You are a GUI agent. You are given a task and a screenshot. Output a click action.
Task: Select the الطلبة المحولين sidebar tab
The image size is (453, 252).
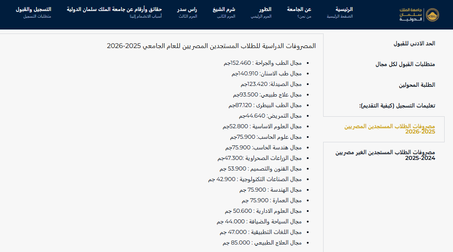417,85
